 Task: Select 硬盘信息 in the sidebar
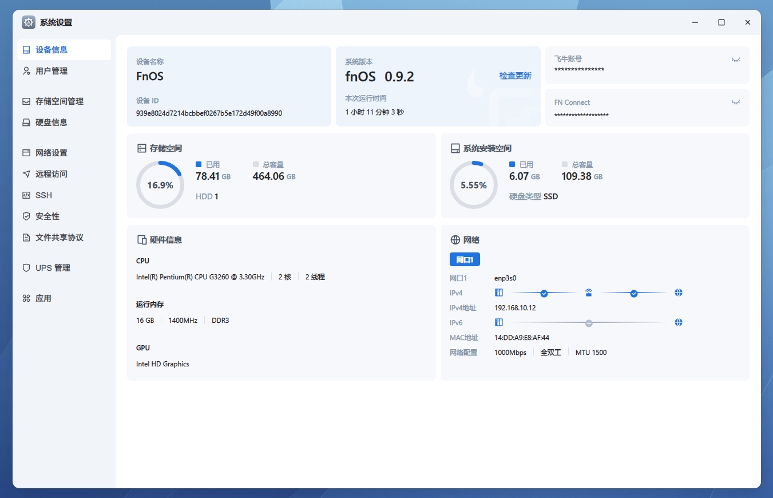tap(64, 122)
